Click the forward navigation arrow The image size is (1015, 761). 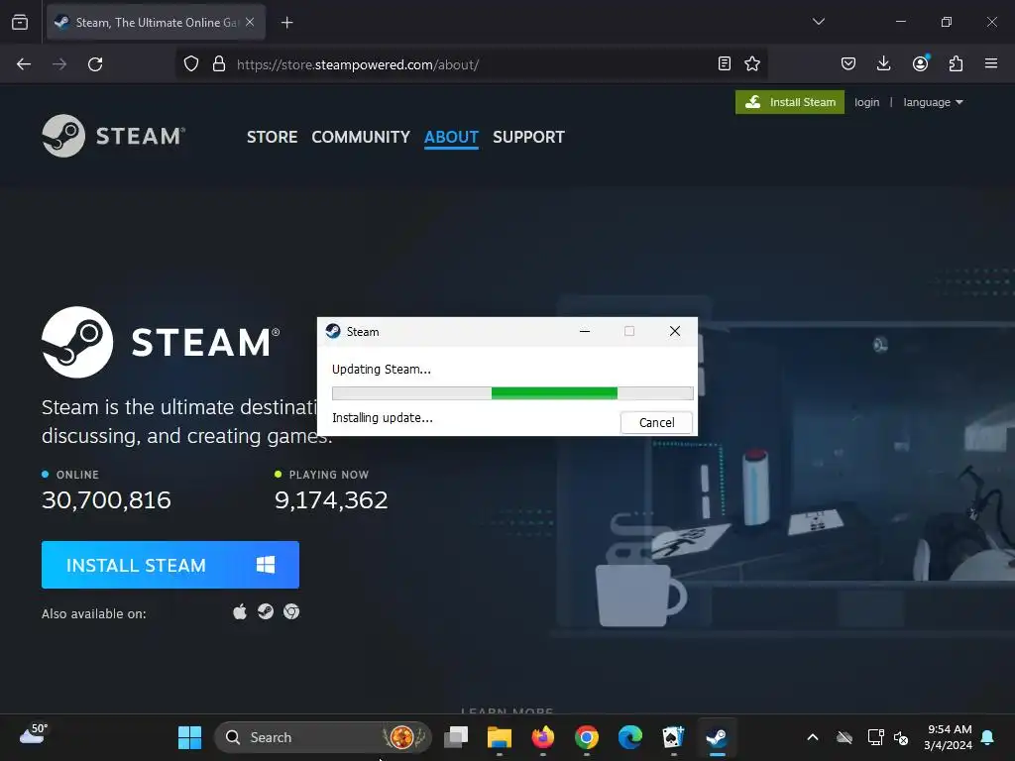pos(59,64)
